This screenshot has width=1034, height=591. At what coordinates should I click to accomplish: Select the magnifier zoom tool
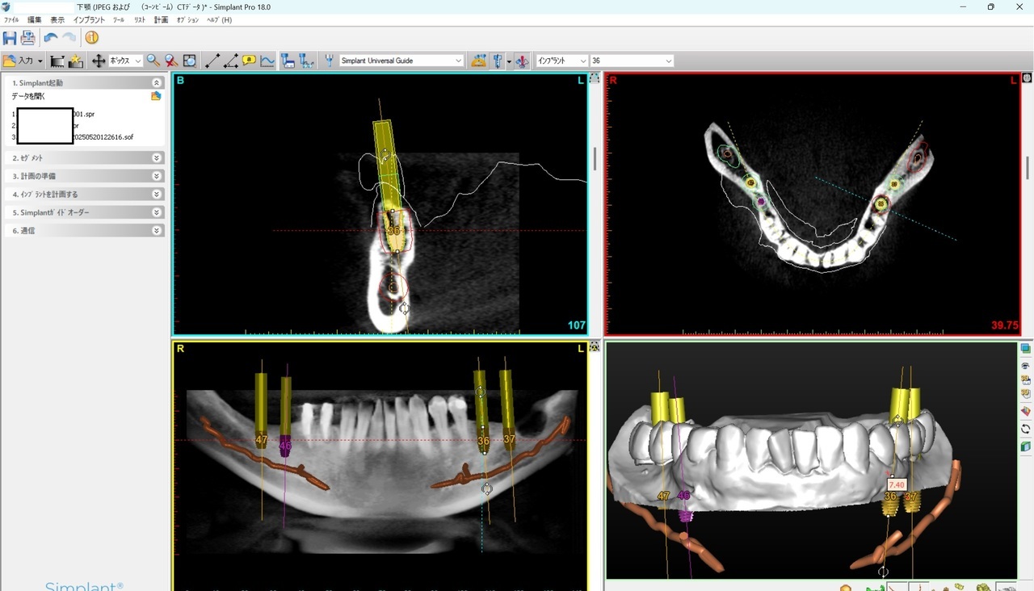coord(153,61)
